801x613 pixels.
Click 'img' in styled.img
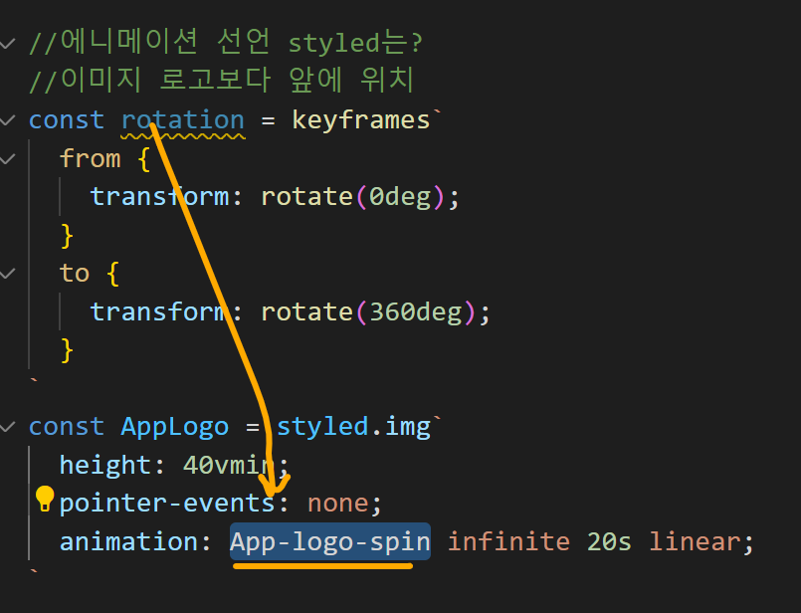(407, 427)
